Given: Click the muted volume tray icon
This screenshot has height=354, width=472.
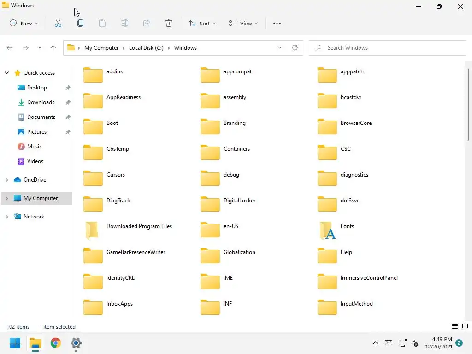Looking at the screenshot, I should pos(415,343).
